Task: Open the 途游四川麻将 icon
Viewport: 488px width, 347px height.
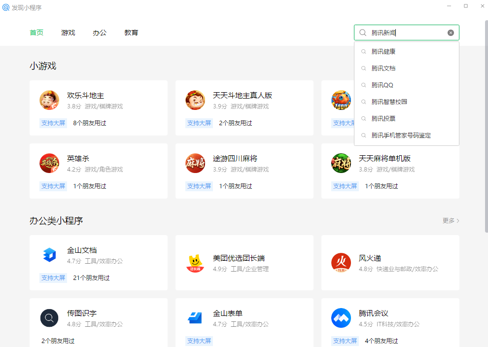Action: click(195, 163)
